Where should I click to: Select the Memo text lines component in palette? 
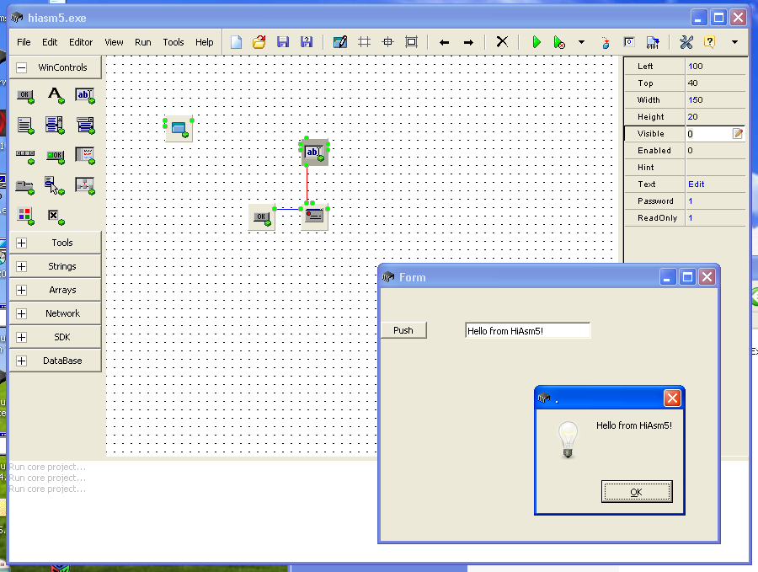25,126
